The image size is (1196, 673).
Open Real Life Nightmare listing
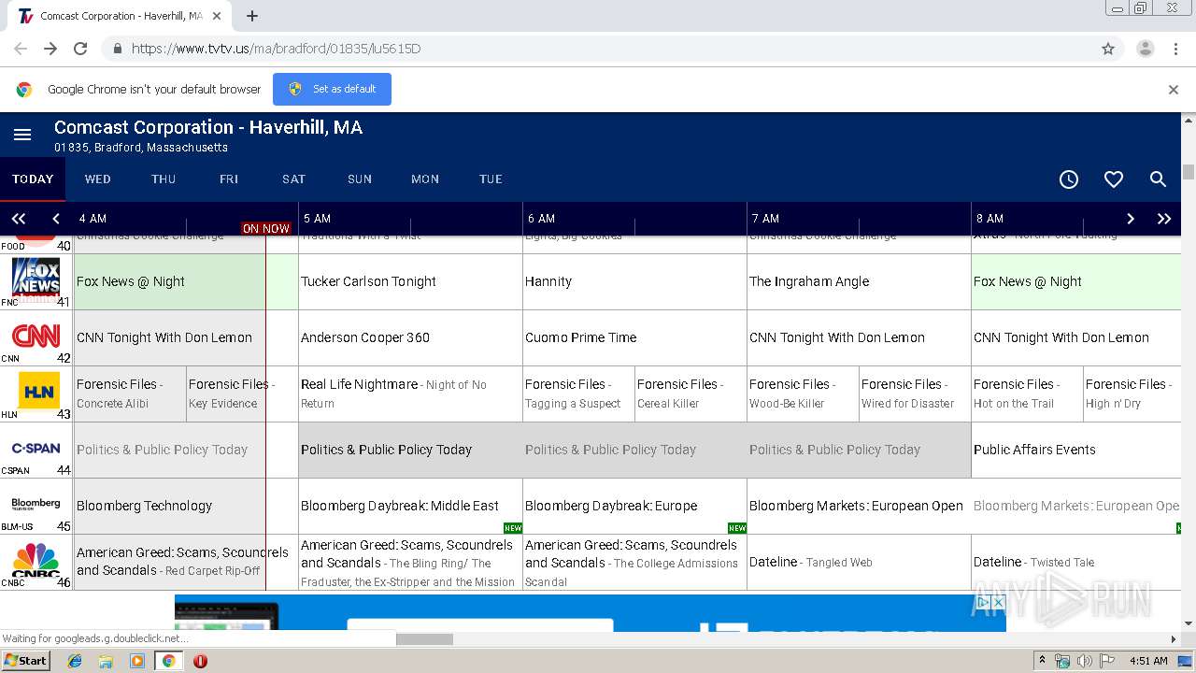tap(410, 394)
